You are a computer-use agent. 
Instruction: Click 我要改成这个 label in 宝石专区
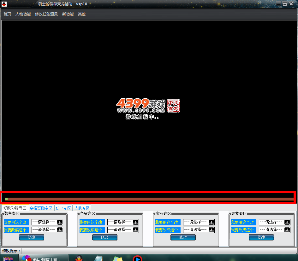point(168,230)
